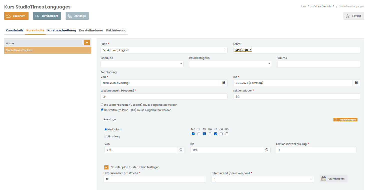The image size is (366, 190).
Task: Switch to the Kursinhalte tab
Action: pyautogui.click(x=35, y=30)
